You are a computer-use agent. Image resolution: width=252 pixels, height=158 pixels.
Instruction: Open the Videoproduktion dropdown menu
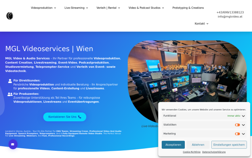click(43, 8)
